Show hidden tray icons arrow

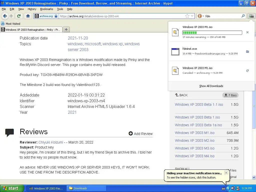(x=228, y=188)
